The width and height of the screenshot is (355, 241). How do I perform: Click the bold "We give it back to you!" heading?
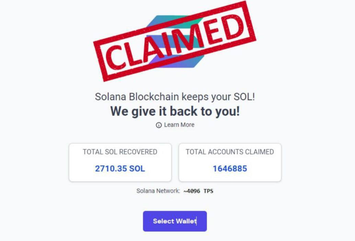(175, 112)
